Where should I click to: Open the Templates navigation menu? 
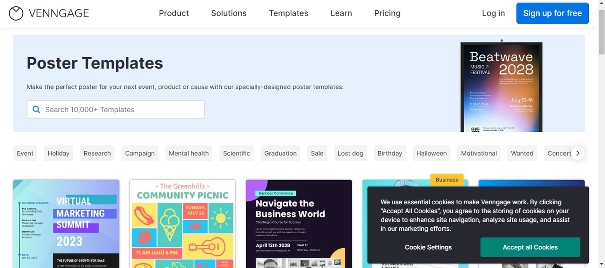point(288,13)
